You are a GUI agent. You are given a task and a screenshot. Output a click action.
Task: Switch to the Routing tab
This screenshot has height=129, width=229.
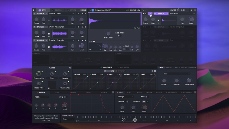tap(57, 10)
